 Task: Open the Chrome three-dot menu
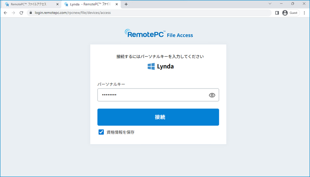[x=304, y=13]
